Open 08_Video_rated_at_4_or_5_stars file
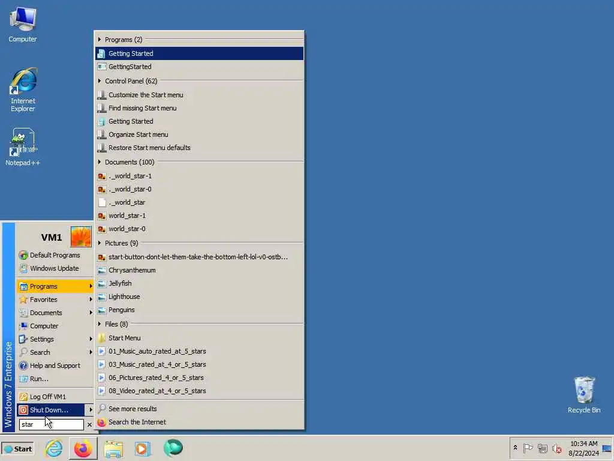Viewport: 614px width, 461px height. pyautogui.click(x=199, y=391)
